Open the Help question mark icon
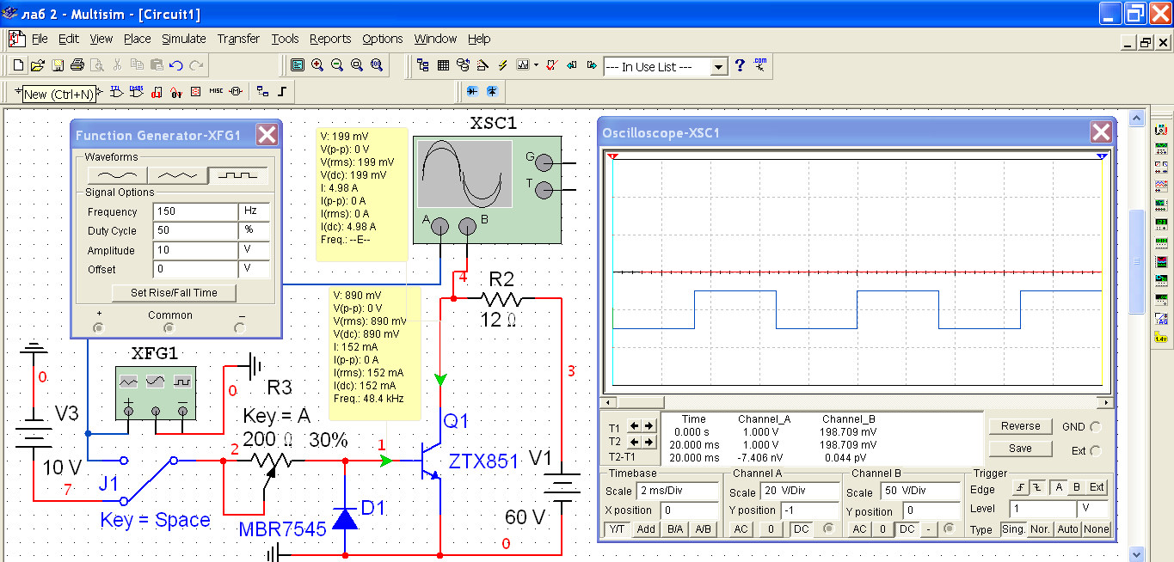Screen dimensions: 1174x562 [x=740, y=65]
